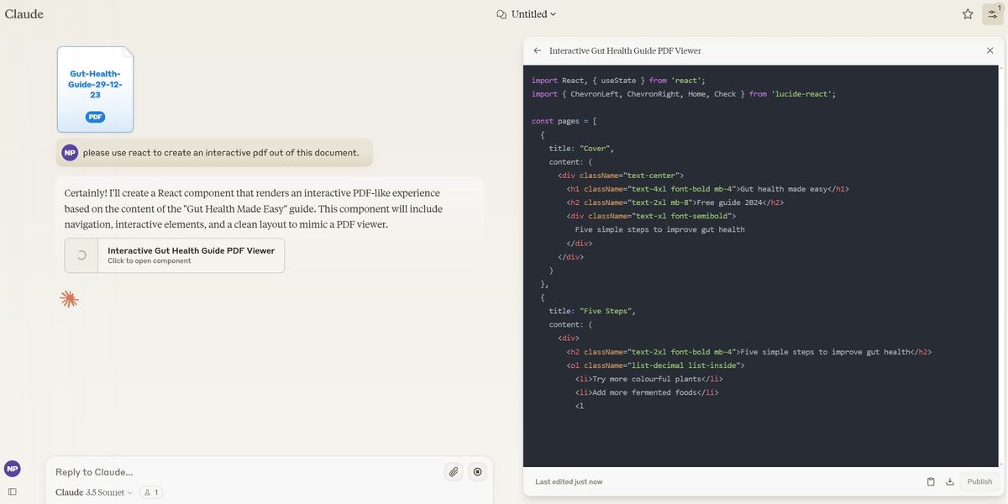Star this chat with the star icon
This screenshot has height=504, width=1008.
[968, 14]
